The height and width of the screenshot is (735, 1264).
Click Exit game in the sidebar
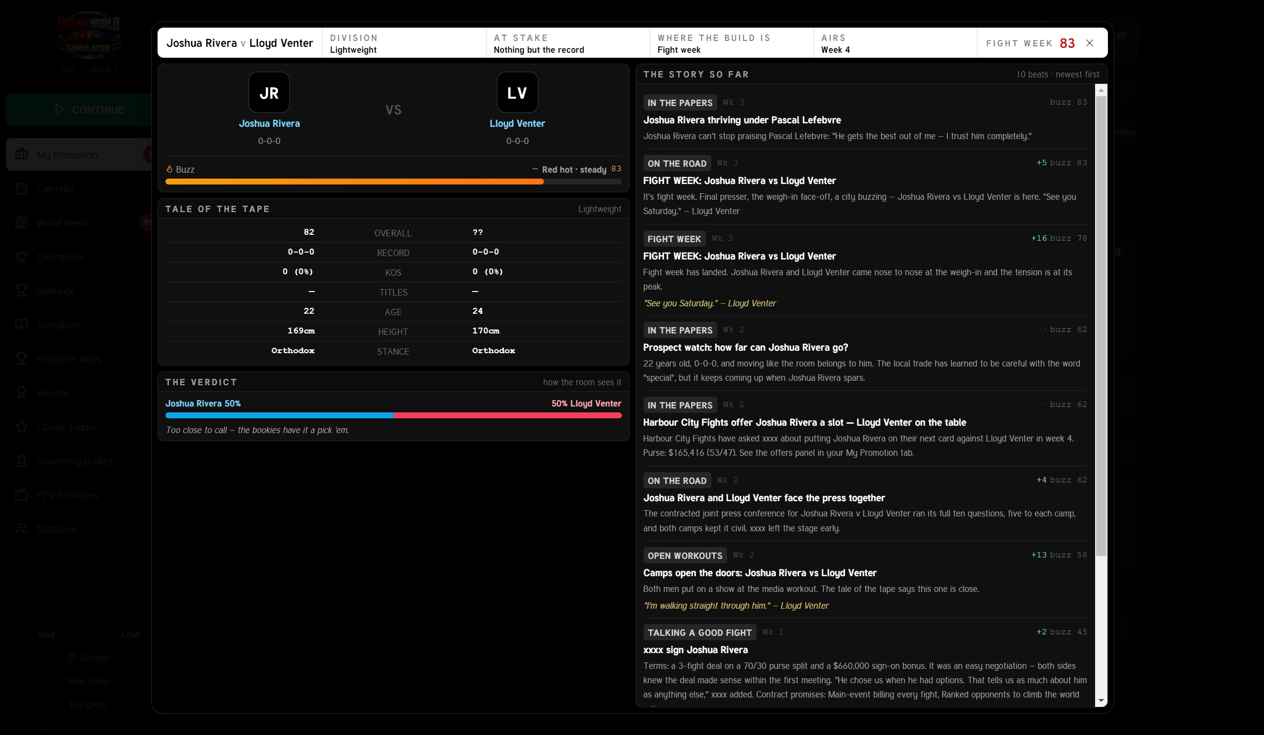point(88,704)
